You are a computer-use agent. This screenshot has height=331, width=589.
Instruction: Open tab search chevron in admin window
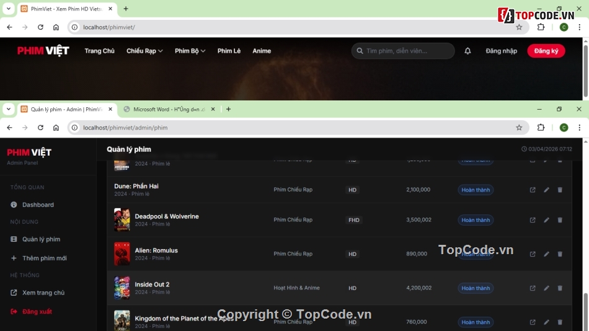[9, 109]
